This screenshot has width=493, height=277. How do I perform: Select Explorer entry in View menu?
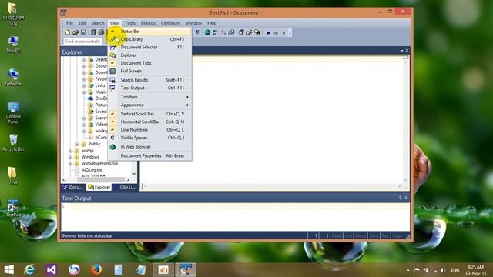coord(149,55)
